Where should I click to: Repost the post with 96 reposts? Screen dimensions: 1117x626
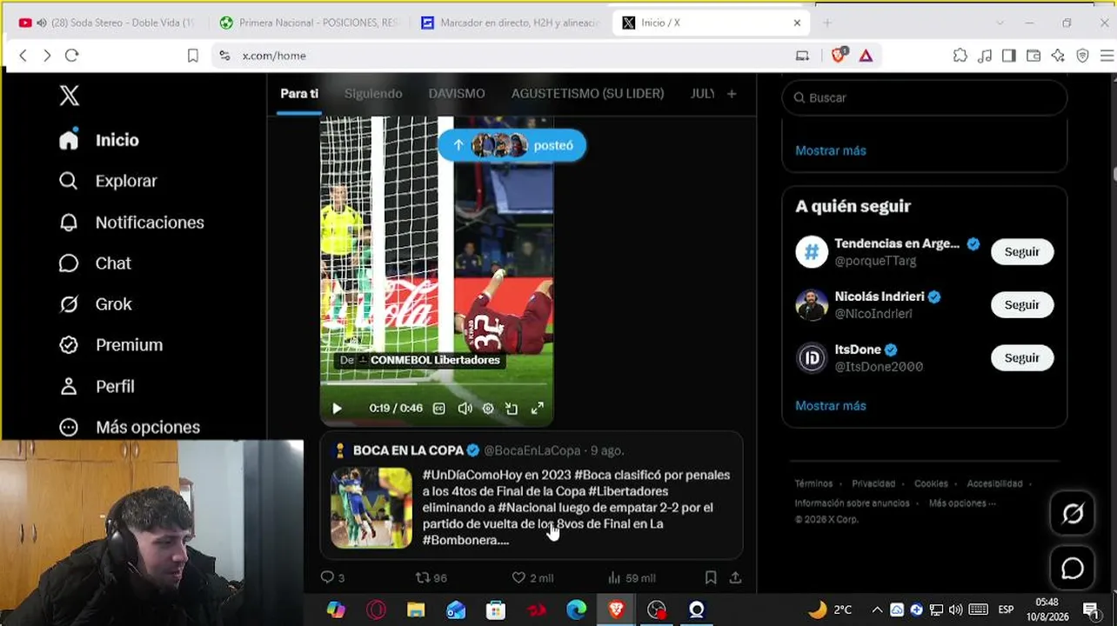click(x=431, y=577)
